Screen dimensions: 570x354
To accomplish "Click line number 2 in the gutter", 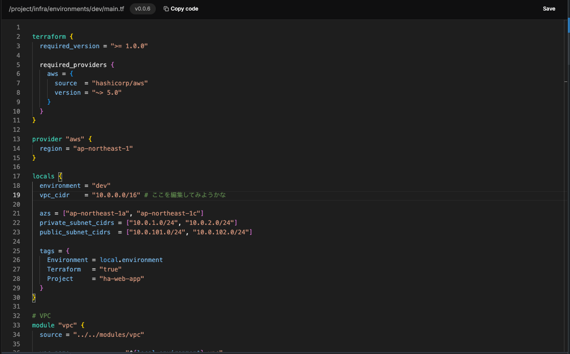I will (18, 37).
